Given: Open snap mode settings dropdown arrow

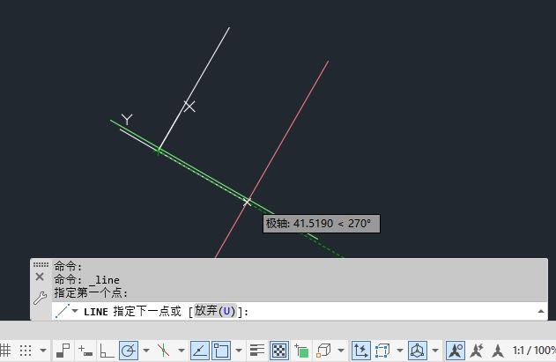Looking at the screenshot, I should click(x=43, y=351).
